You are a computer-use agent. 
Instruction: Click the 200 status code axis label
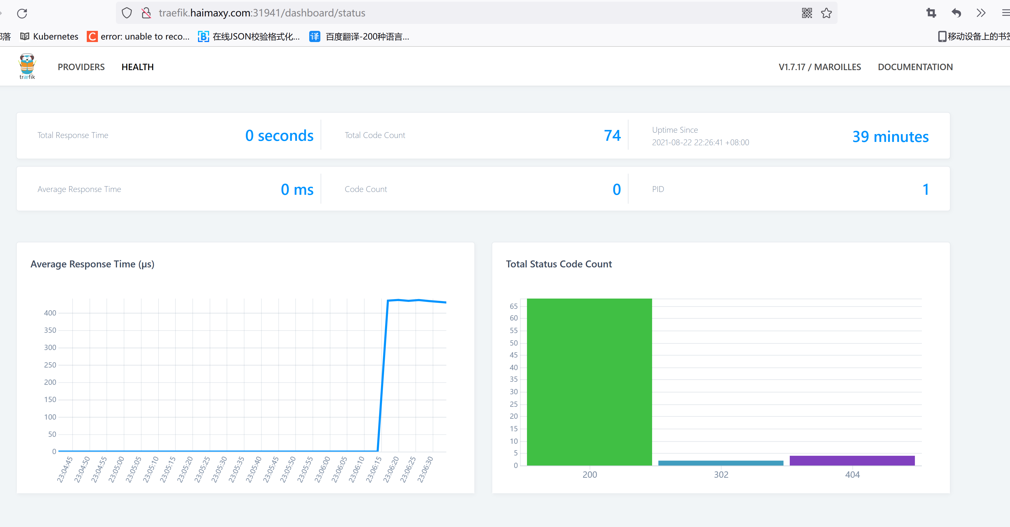(x=589, y=475)
